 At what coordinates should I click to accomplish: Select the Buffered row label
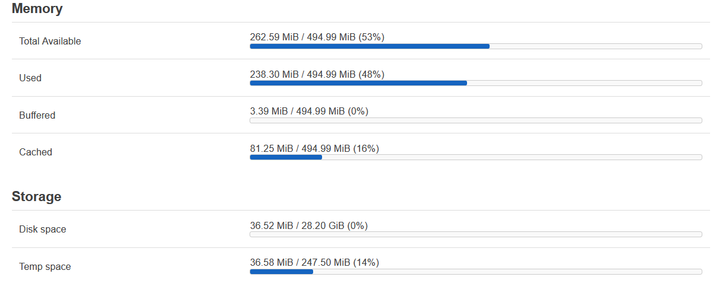[x=37, y=116]
